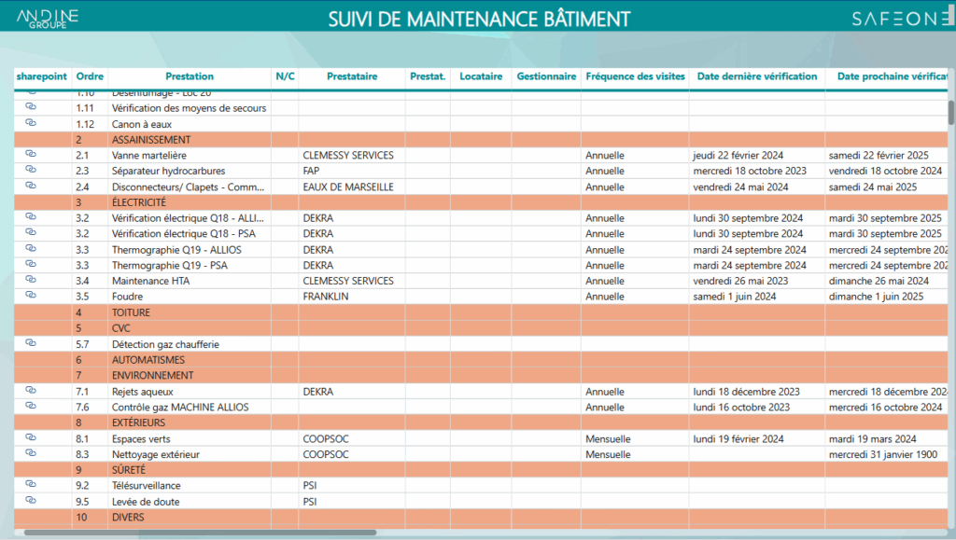Open sharepoint link for Détection gaz chaufferie
The image size is (956, 540).
coord(31,343)
